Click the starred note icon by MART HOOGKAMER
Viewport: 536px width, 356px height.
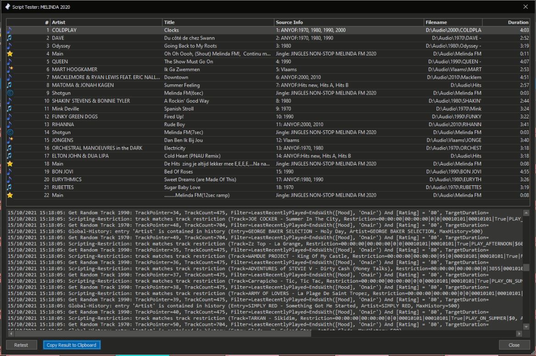click(x=10, y=69)
